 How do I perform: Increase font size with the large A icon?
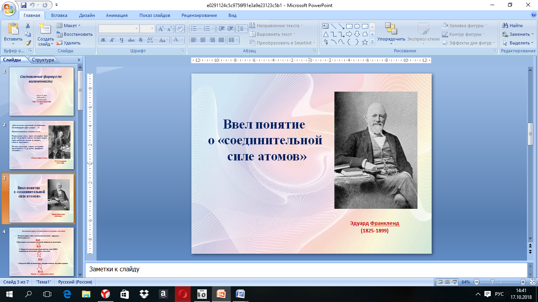(x=161, y=29)
